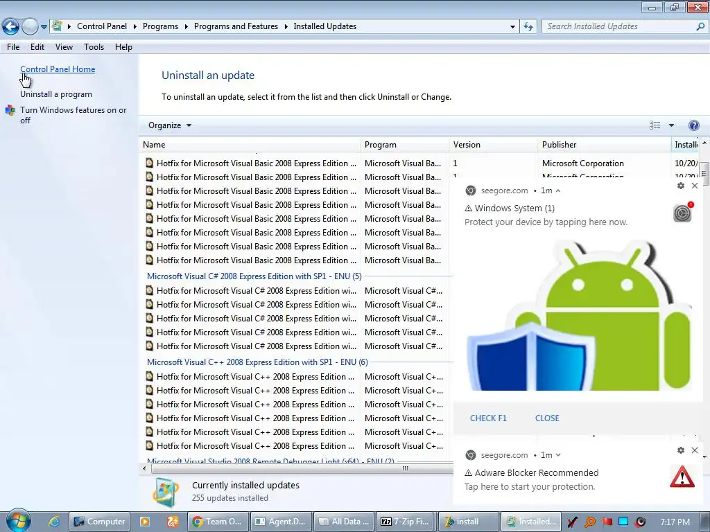Open the File menu
The image size is (710, 532).
pos(13,47)
